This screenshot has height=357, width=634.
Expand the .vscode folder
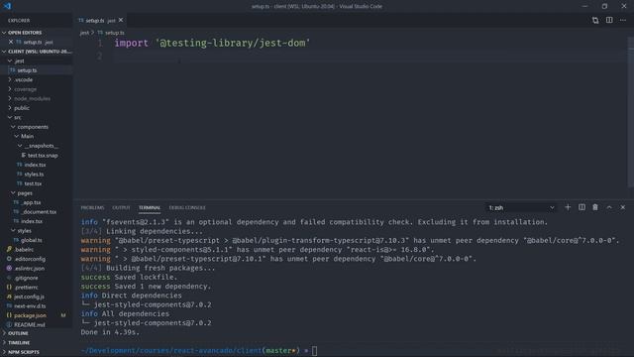pyautogui.click(x=37, y=79)
